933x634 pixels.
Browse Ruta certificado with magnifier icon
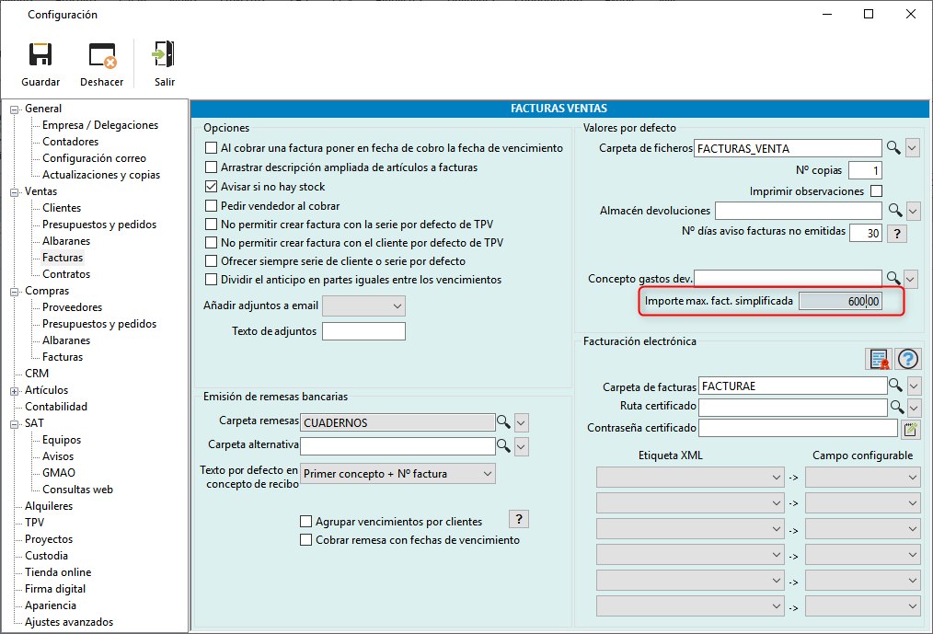(897, 407)
